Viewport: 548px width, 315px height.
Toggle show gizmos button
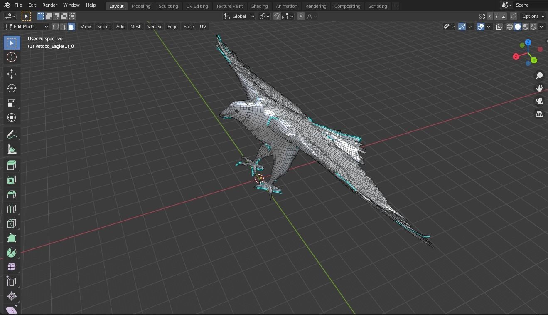(462, 27)
